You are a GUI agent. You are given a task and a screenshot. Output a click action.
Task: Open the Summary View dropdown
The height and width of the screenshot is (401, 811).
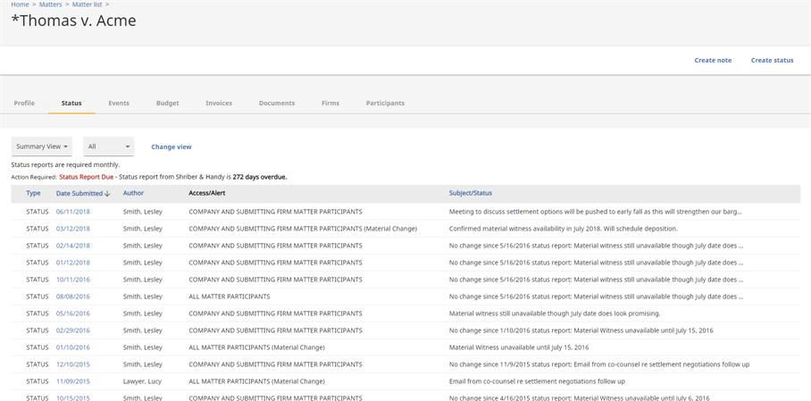[42, 146]
